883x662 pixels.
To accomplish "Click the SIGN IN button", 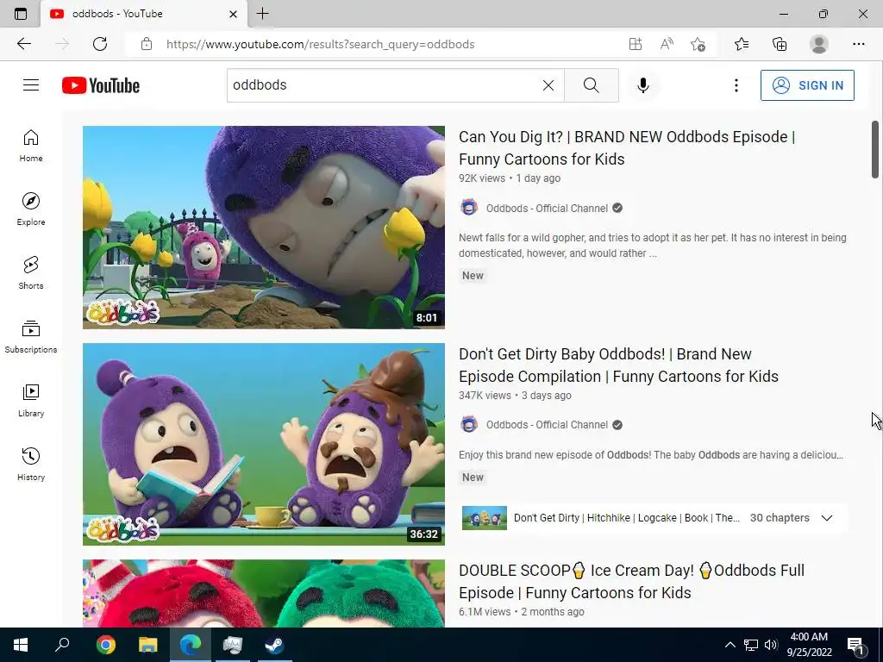I will point(807,85).
